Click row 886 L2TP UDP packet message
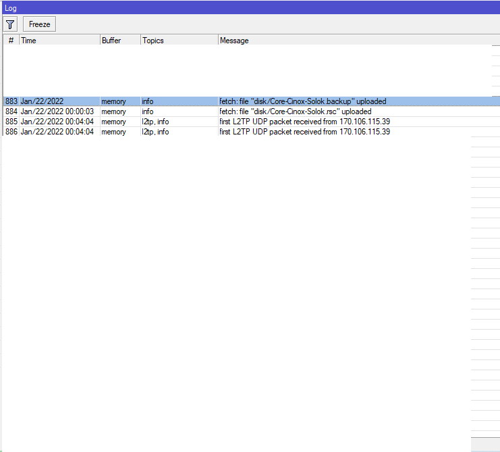 [304, 132]
